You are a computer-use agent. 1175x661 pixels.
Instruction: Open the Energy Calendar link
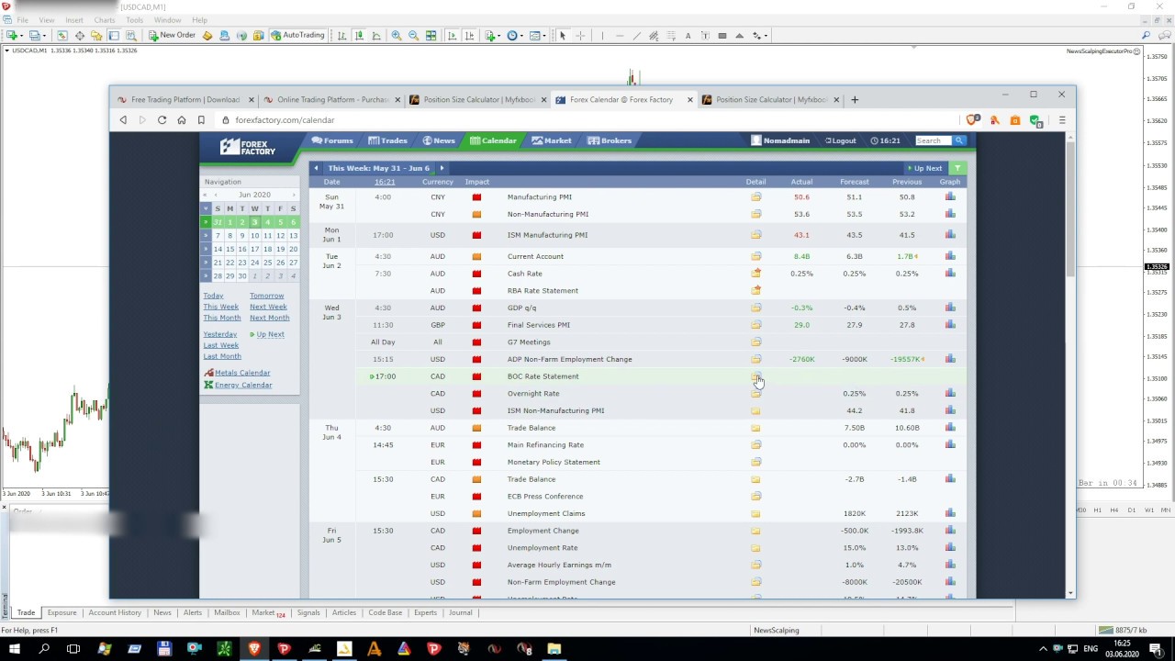point(243,385)
